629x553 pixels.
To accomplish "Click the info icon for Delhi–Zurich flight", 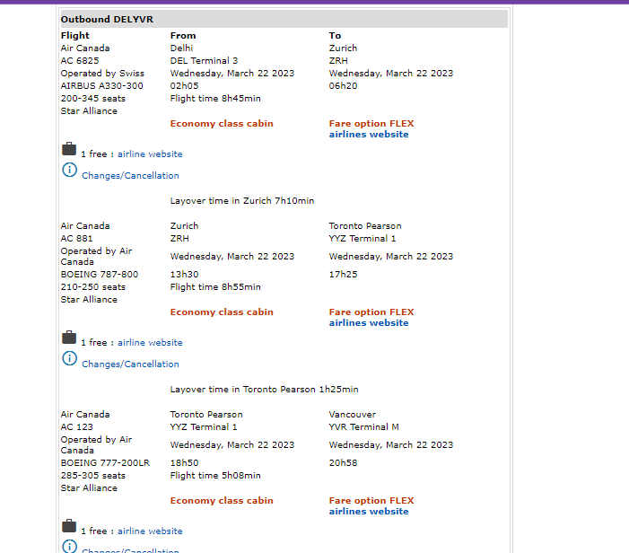I will 69,170.
